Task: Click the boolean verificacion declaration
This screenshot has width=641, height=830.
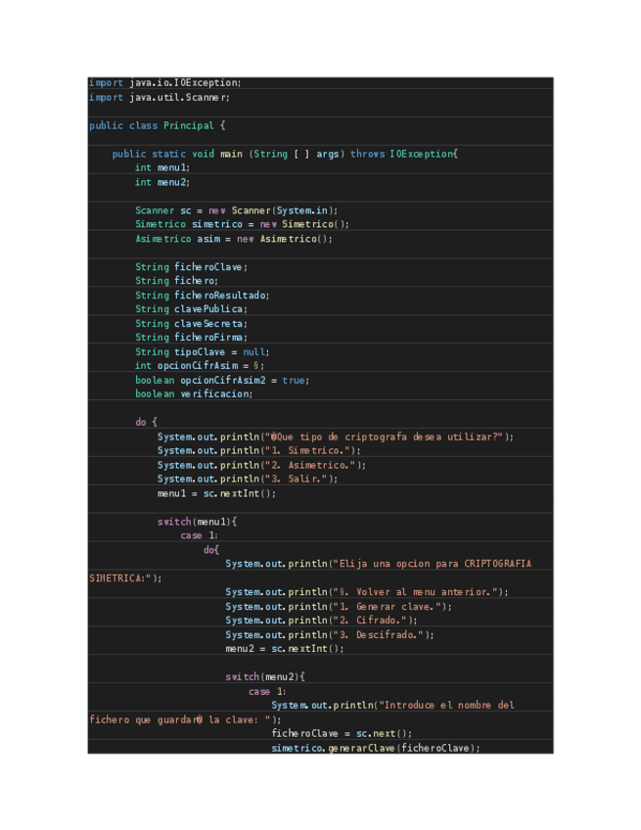Action: click(194, 394)
